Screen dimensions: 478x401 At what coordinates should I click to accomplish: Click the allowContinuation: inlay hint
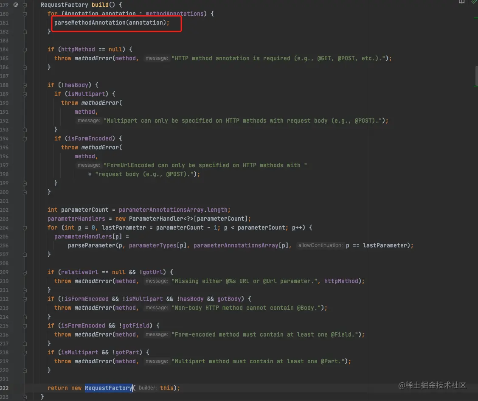(321, 245)
